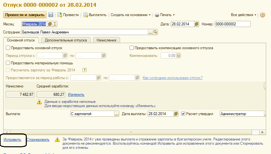Open calendar for Период отпуска end date
This screenshot has width=271, height=154.
[x=104, y=56]
